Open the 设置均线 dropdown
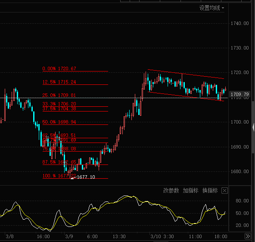The height and width of the screenshot is (242, 255). click(211, 8)
